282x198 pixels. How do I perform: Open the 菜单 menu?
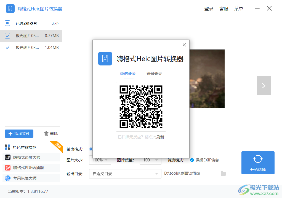coord(238,9)
